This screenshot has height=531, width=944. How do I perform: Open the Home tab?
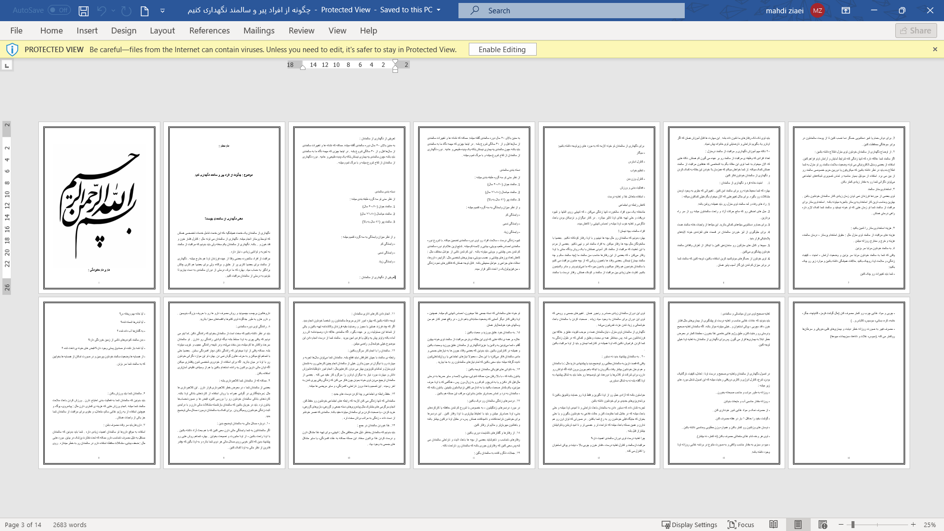52,31
